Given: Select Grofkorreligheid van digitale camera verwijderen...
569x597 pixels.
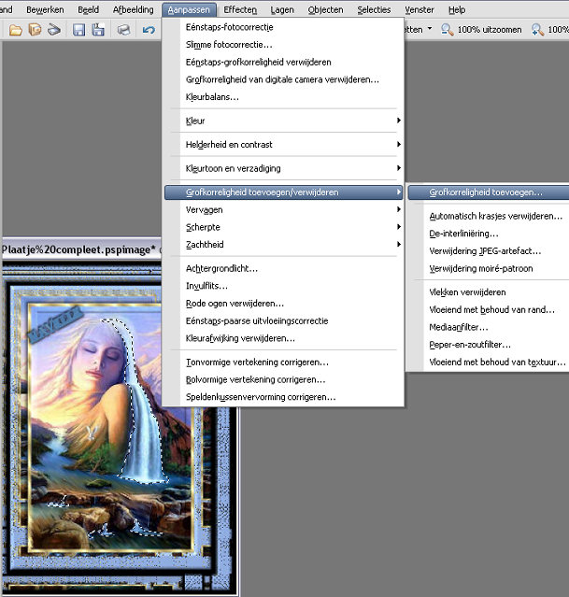Looking at the screenshot, I should tap(284, 79).
